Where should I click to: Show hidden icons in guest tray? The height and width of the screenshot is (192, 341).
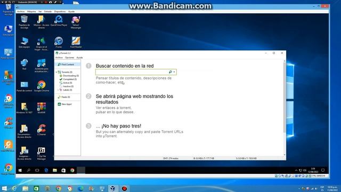click(296, 170)
